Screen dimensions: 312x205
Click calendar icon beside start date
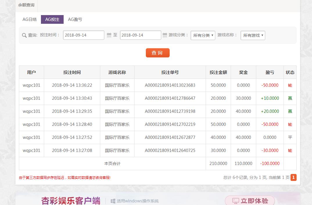click(x=109, y=35)
